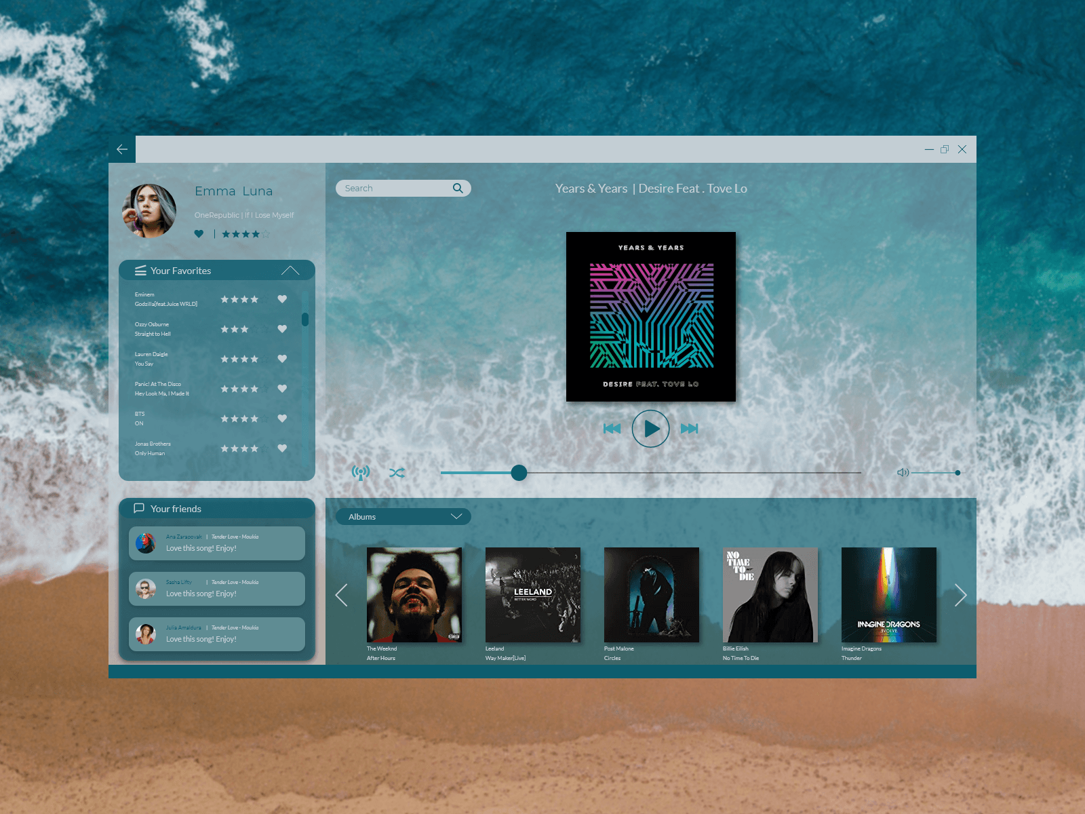
Task: Show next albums with right arrow
Action: coord(960,595)
